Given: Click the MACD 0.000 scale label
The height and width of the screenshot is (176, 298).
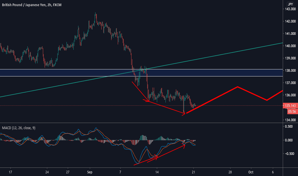Looking at the screenshot, I should point(289,140).
